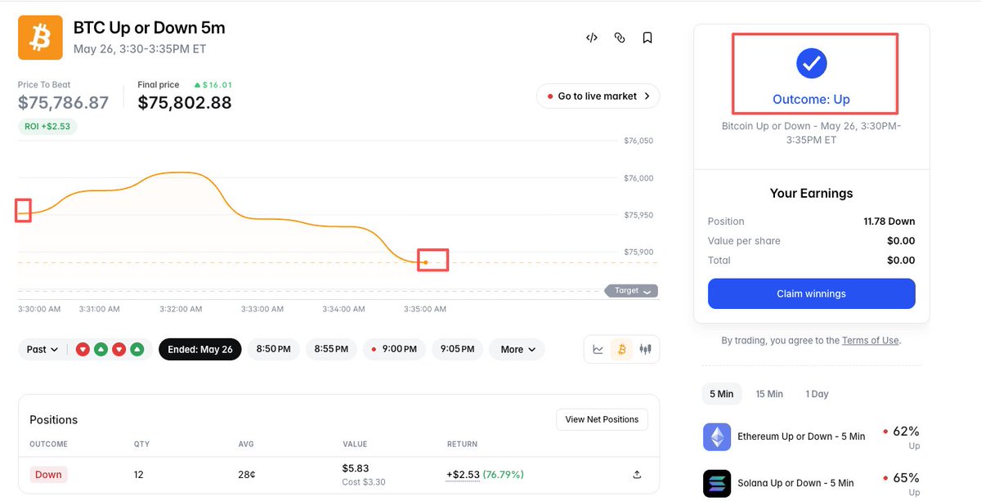Select the 9:05 PM market slot

pos(458,349)
